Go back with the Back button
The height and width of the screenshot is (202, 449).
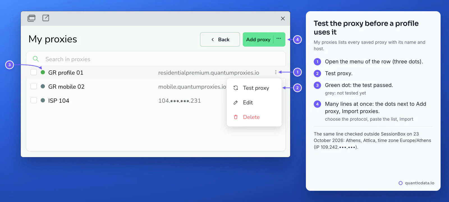[x=220, y=40]
